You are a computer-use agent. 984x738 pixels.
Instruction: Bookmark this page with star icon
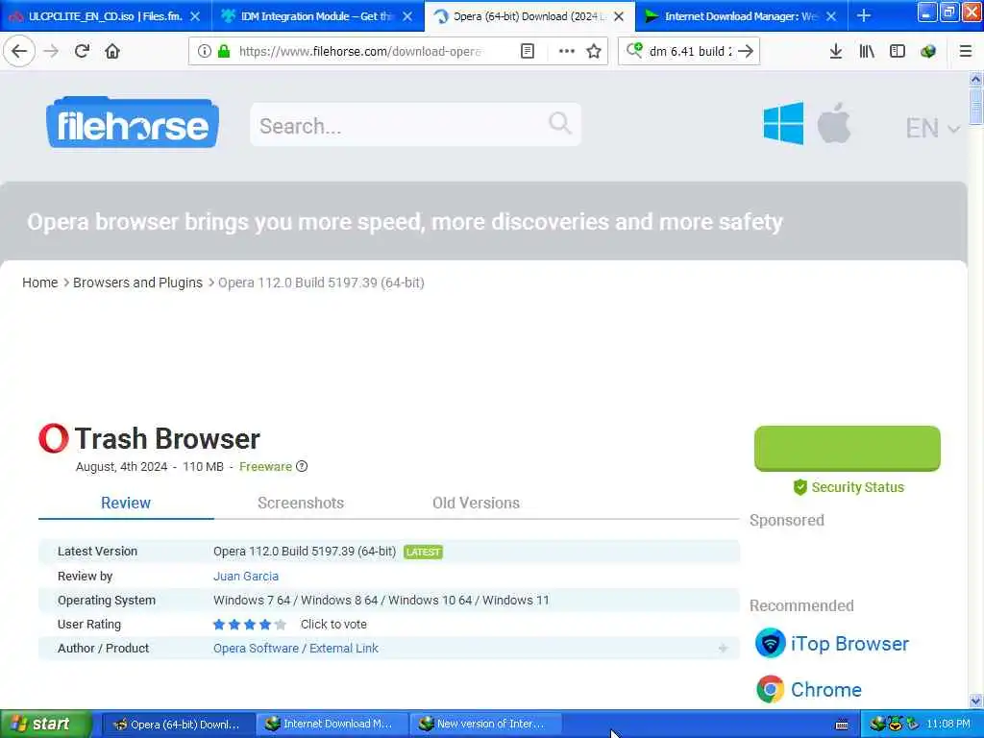pos(594,51)
